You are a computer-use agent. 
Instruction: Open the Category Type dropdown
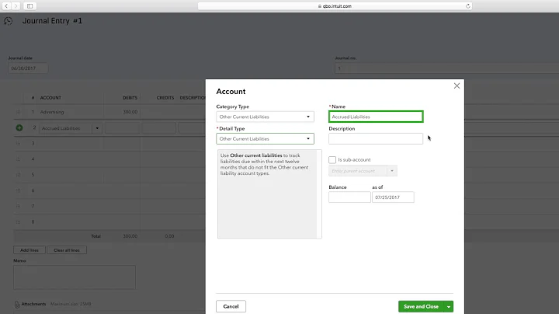265,117
